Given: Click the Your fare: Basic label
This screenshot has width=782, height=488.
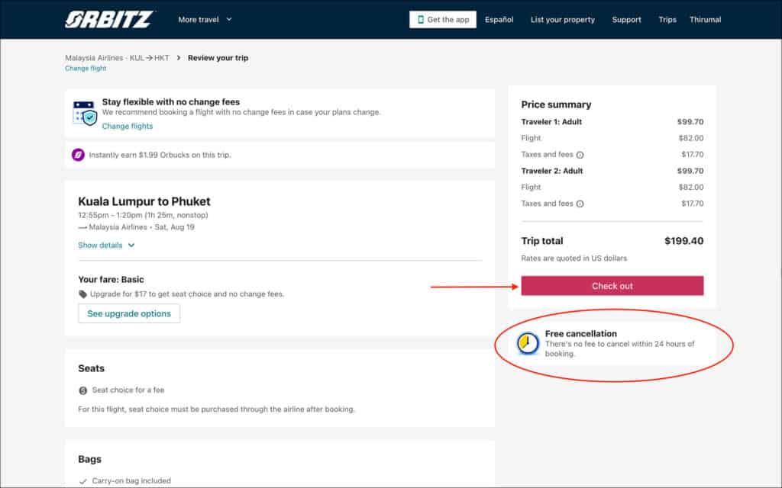Looking at the screenshot, I should (111, 279).
